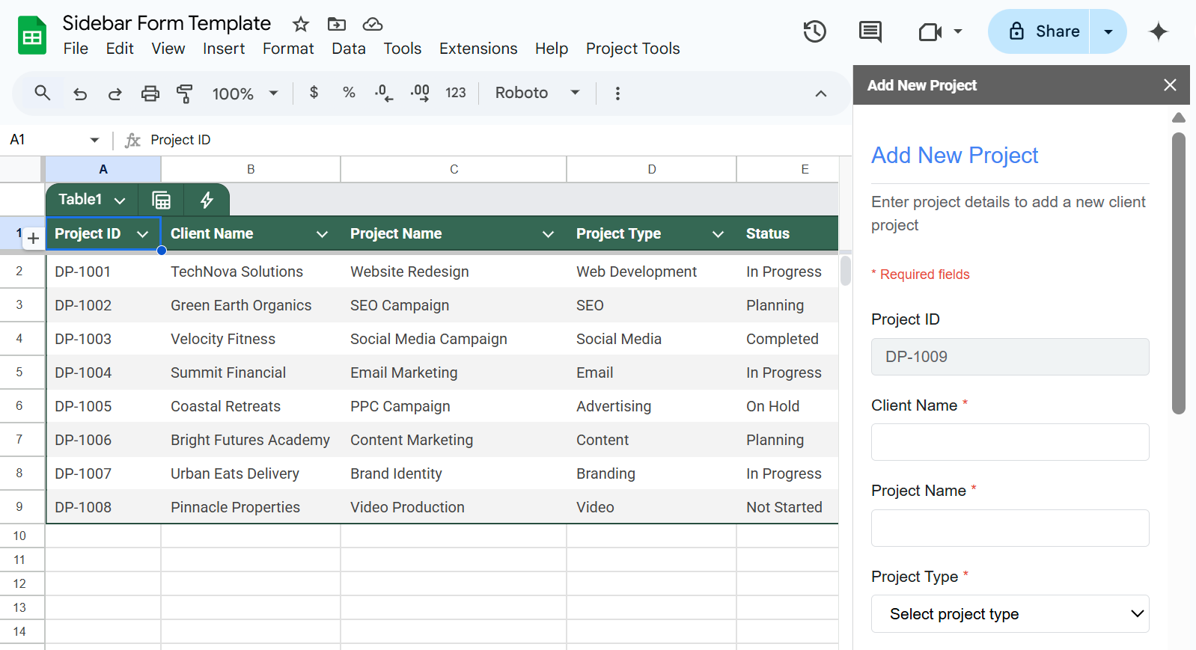Select column C header
1196x650 pixels.
tap(454, 169)
